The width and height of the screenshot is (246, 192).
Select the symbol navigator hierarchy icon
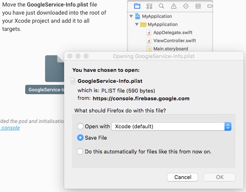149,6
